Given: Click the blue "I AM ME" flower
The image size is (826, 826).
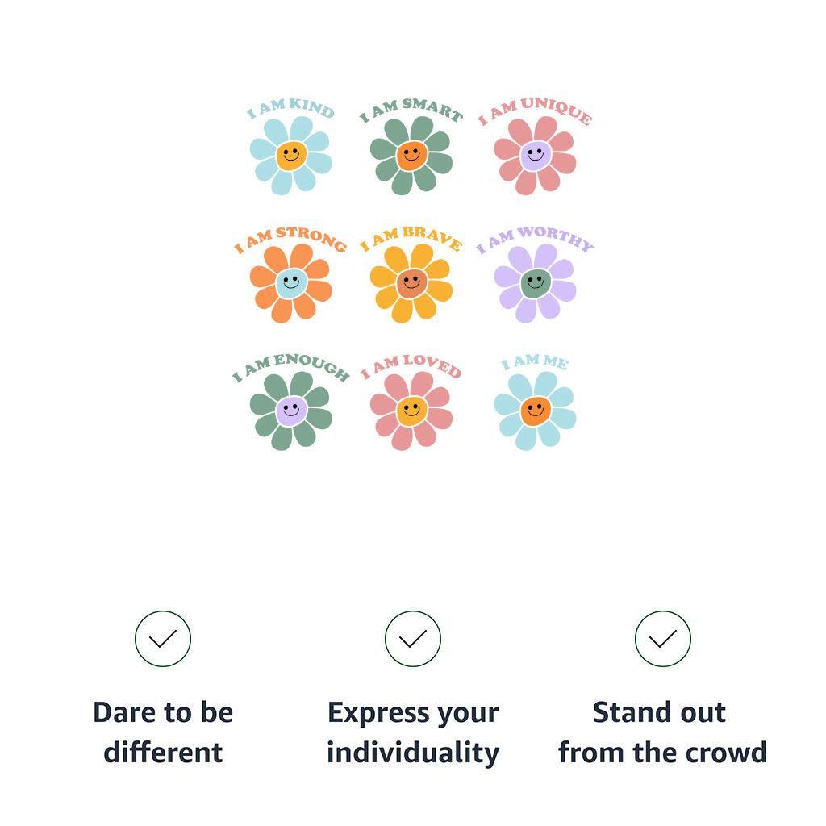Looking at the screenshot, I should [535, 411].
